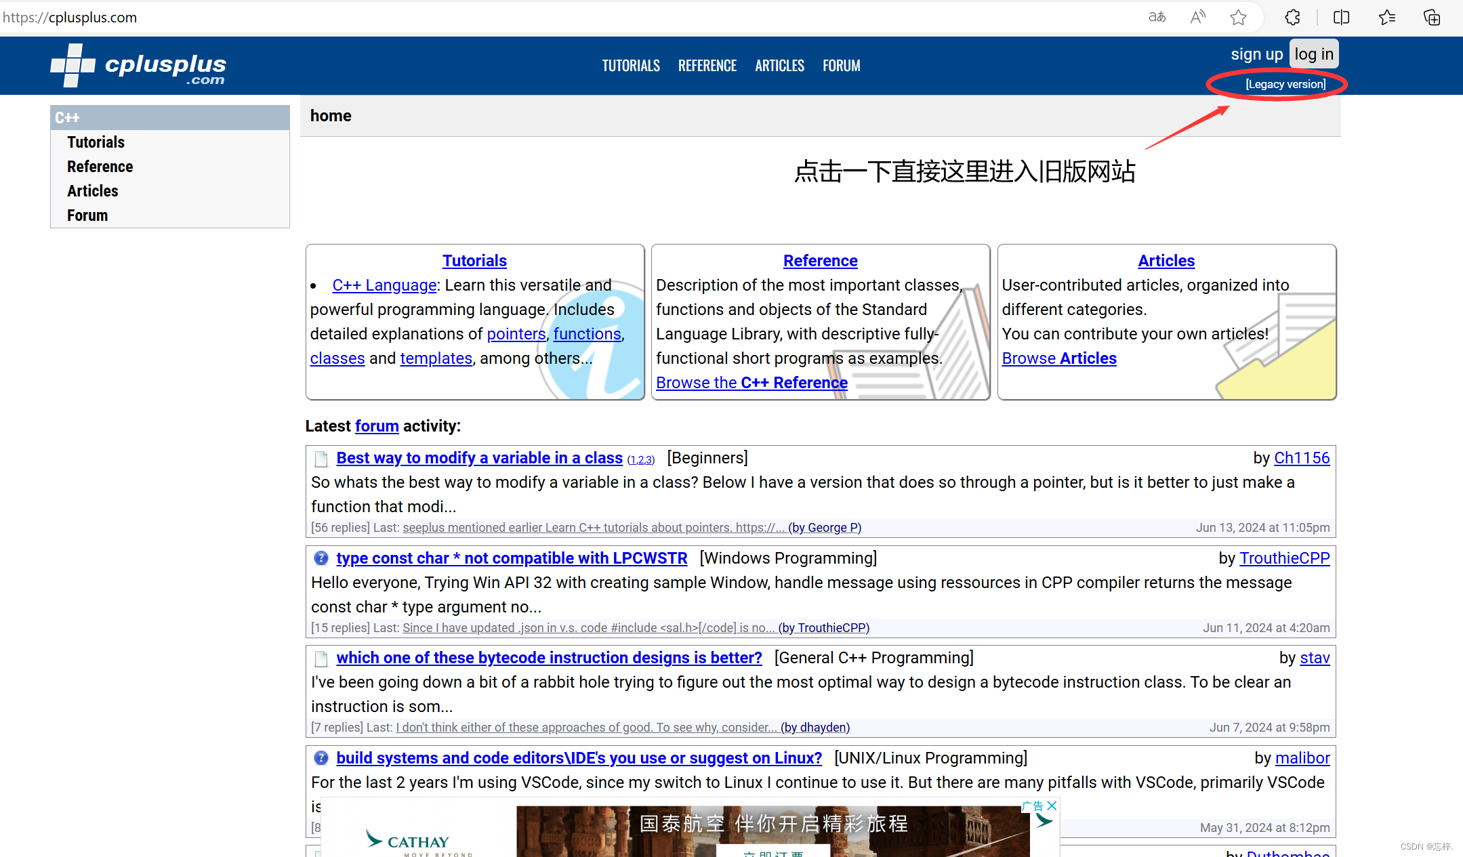This screenshot has width=1463, height=857.
Task: Open Best way to modify a variable thread
Action: pyautogui.click(x=479, y=458)
